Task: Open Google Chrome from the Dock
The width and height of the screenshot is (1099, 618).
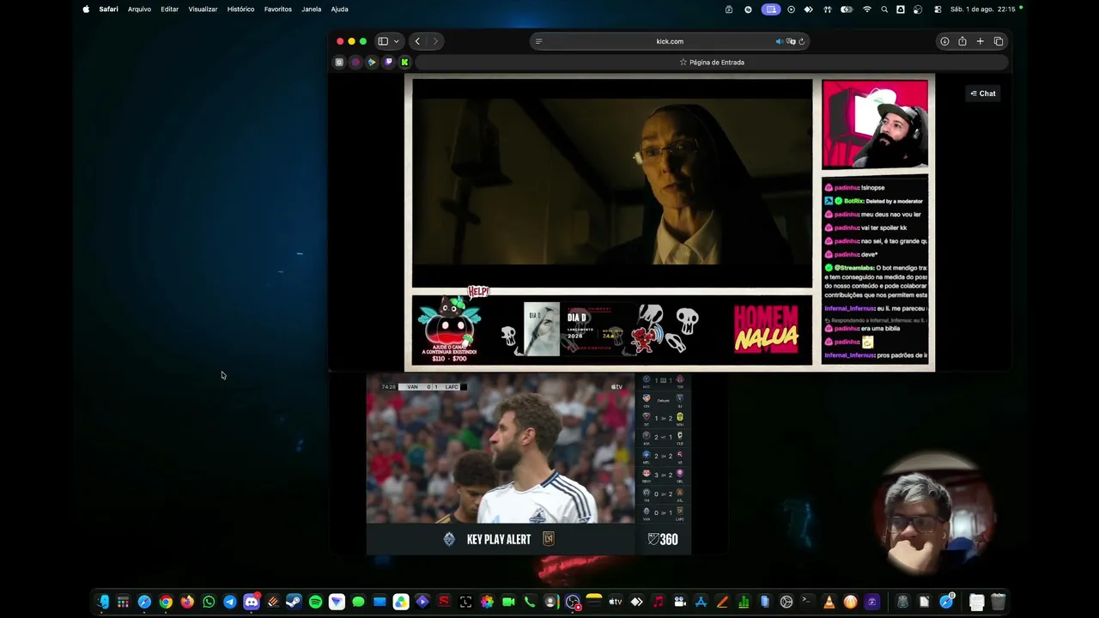Action: tap(166, 602)
